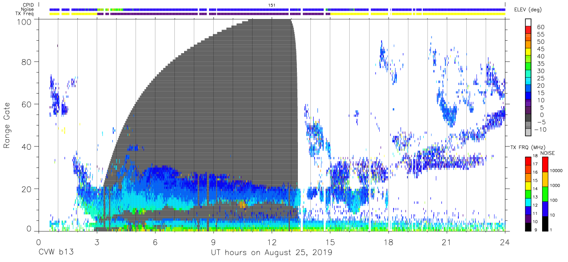568x262 pixels.
Task: Pick the orange segment of NOISE colorbar
Action: coord(545,179)
